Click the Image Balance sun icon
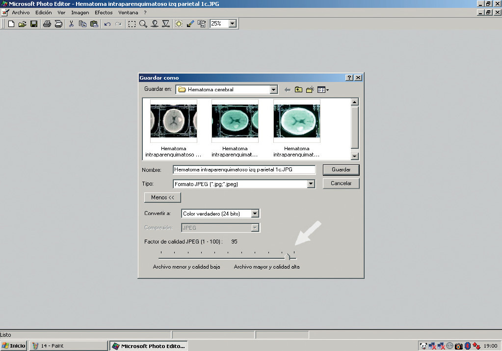The width and height of the screenshot is (502, 351). [179, 24]
